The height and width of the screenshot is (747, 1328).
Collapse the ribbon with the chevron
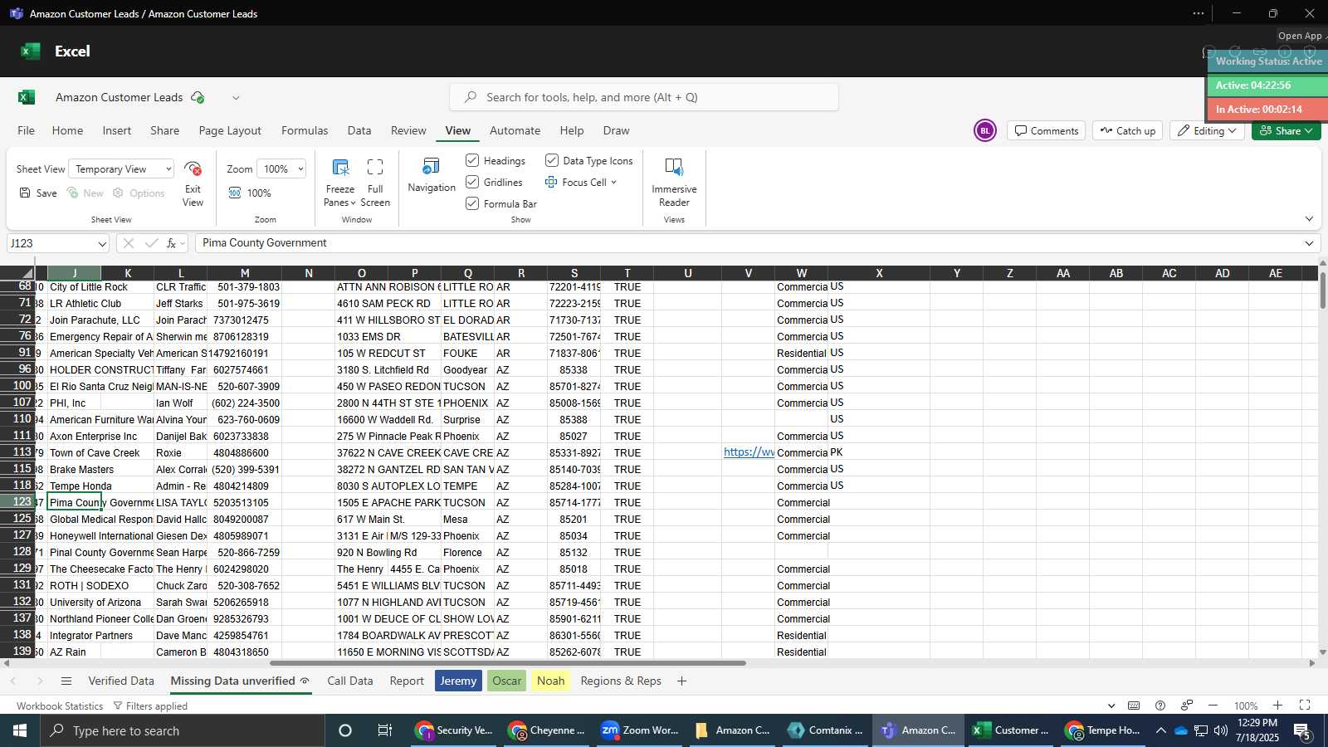[x=1309, y=219]
